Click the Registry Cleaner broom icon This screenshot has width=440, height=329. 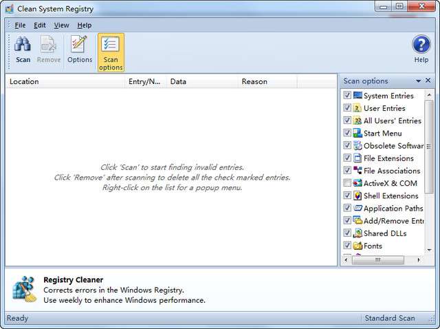(x=25, y=289)
